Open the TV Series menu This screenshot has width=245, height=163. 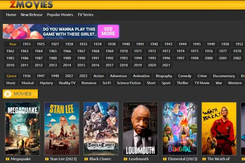click(86, 15)
